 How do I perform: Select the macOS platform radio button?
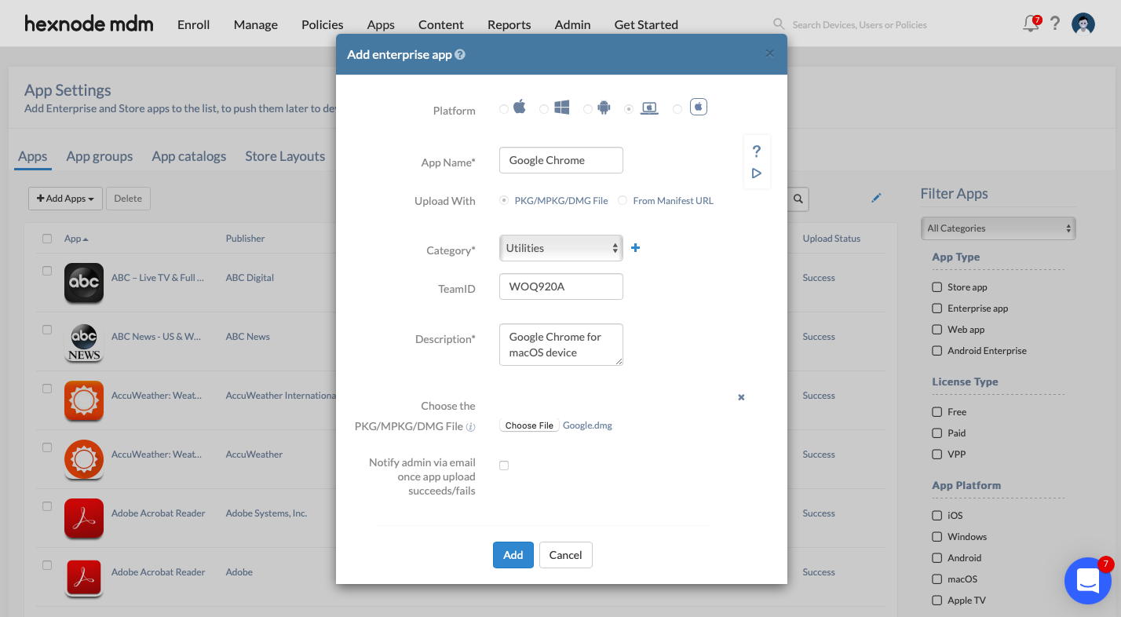pos(629,110)
